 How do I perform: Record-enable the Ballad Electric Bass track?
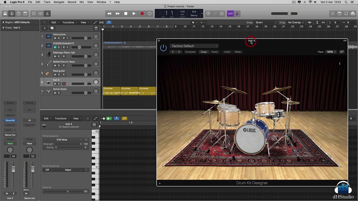pos(63,65)
